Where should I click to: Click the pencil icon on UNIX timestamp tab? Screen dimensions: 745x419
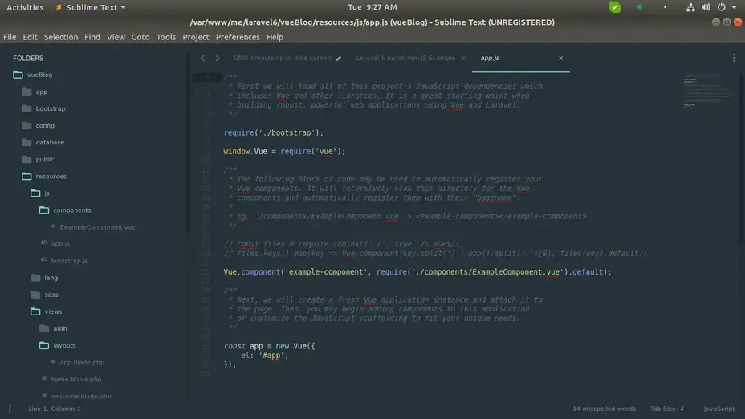pyautogui.click(x=339, y=59)
